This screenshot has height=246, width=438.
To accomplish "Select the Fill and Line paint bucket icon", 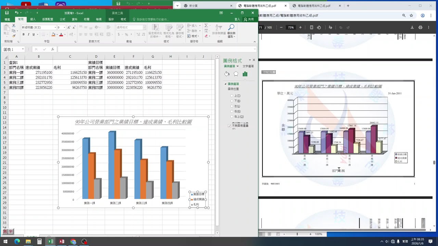I will [227, 74].
